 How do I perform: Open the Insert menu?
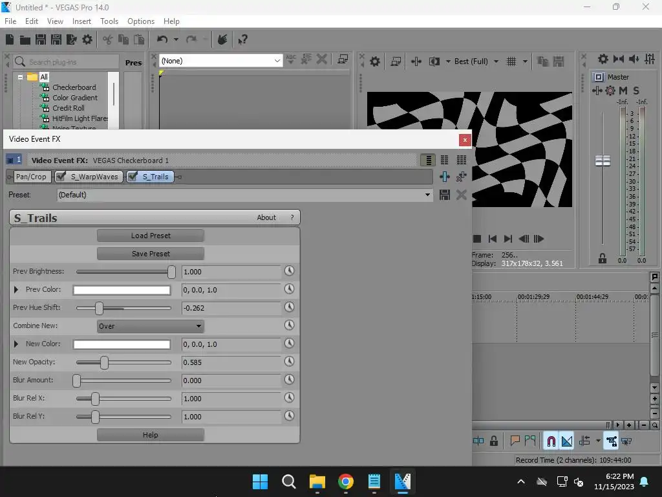coord(81,21)
